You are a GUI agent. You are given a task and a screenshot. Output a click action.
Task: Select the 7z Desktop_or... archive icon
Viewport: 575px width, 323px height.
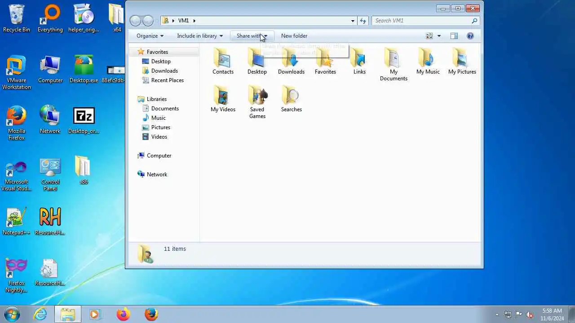tap(84, 120)
